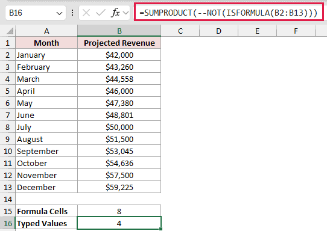The width and height of the screenshot is (327, 231).
Task: Click the $48,801 revenue cell
Action: coord(119,115)
